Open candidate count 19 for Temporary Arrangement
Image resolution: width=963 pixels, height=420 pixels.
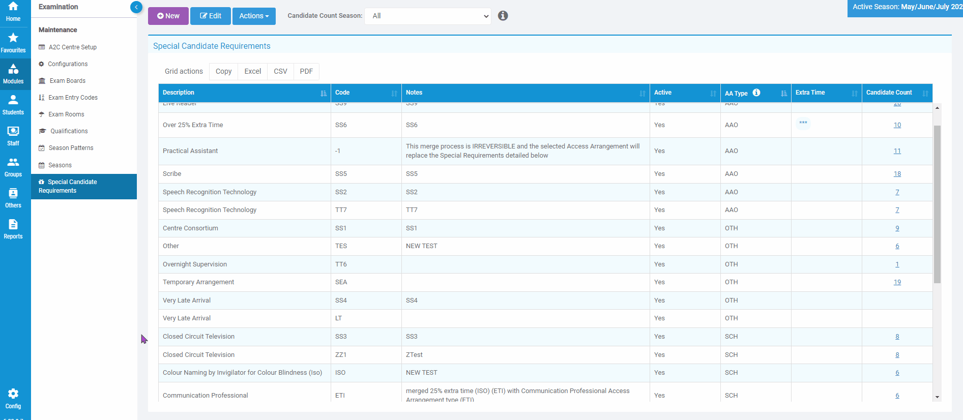click(x=897, y=282)
